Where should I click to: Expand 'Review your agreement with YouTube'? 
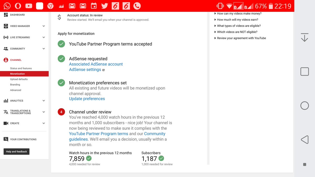[x=240, y=38]
